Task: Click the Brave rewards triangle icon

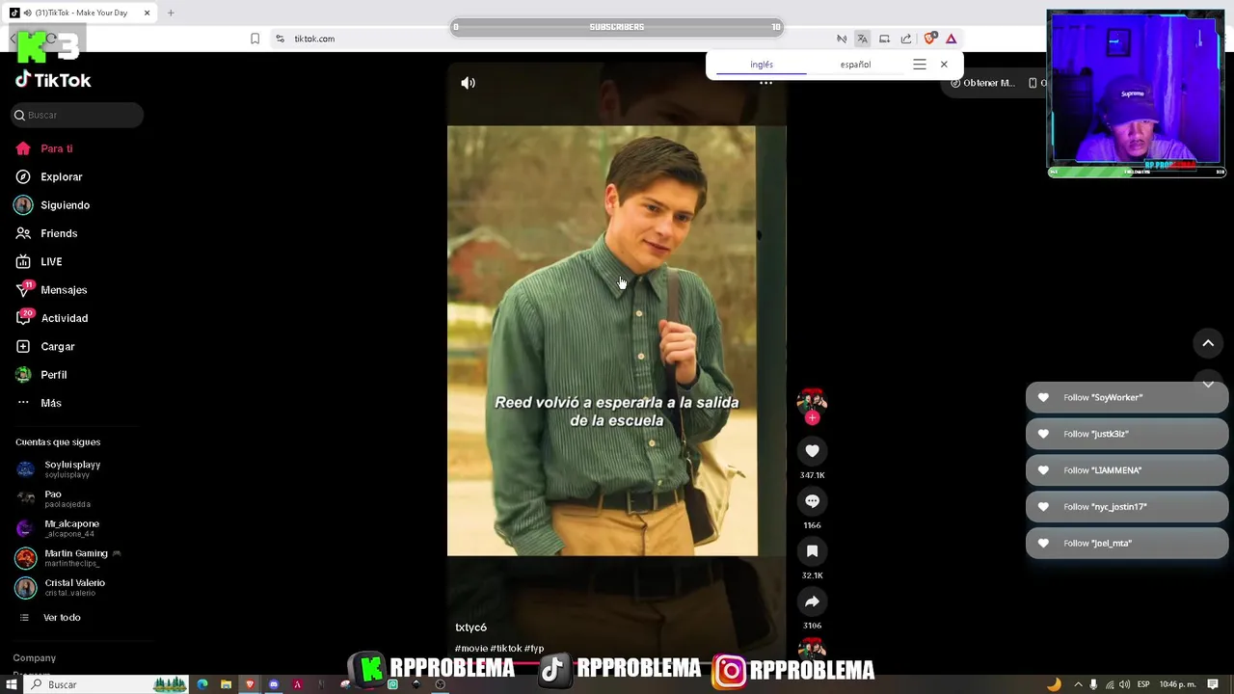Action: 951,39
